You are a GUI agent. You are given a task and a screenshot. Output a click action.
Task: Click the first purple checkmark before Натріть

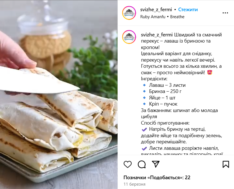[144, 129]
